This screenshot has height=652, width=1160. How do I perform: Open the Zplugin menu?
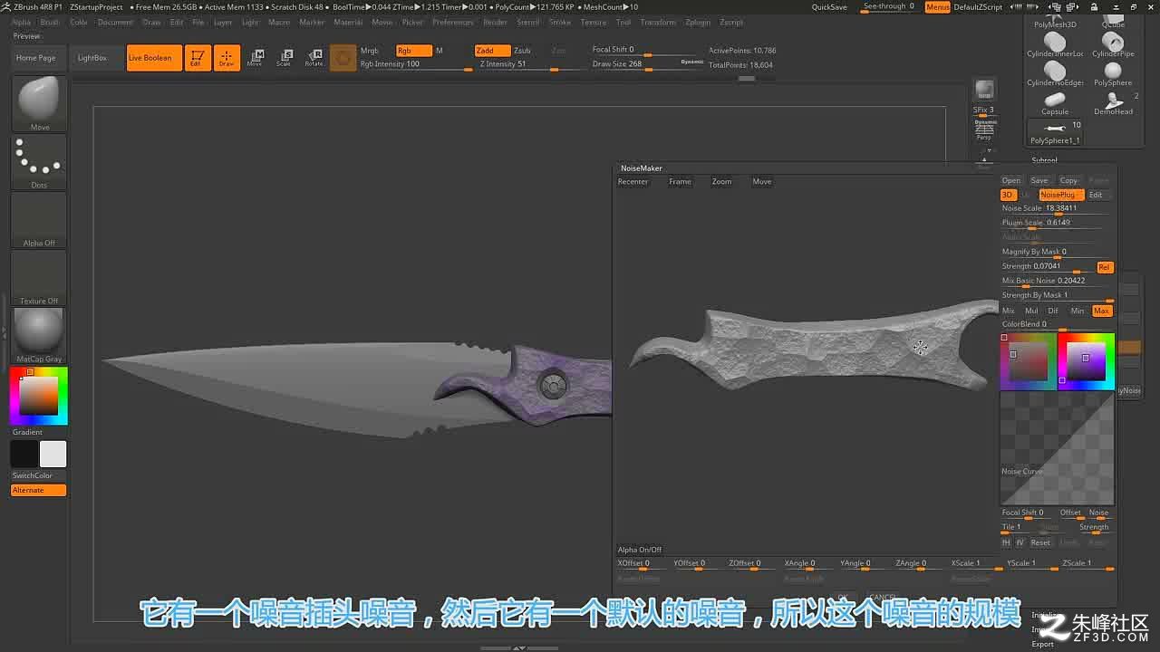(698, 22)
